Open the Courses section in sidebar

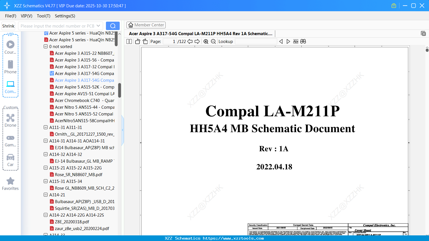(x=10, y=47)
